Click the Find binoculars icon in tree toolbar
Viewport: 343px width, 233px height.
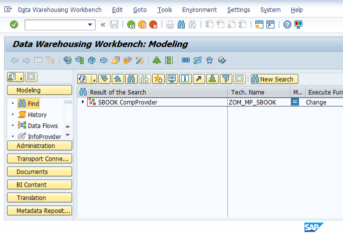coord(131,79)
